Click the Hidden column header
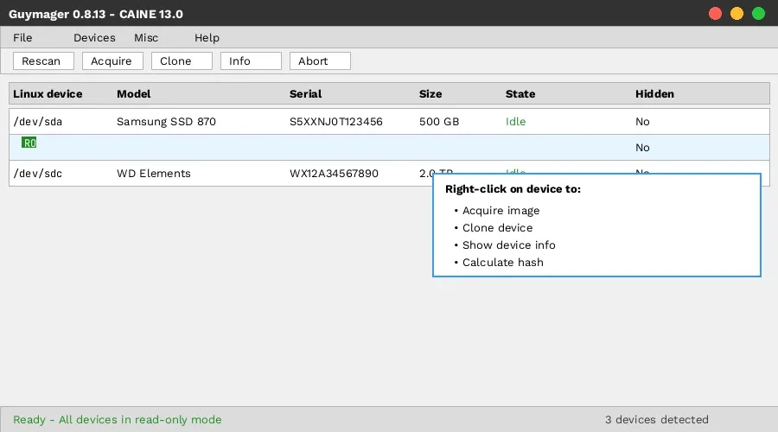The height and width of the screenshot is (432, 778). 654,94
